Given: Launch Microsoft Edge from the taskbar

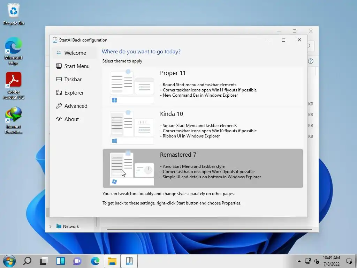Looking at the screenshot, I should point(95,261).
